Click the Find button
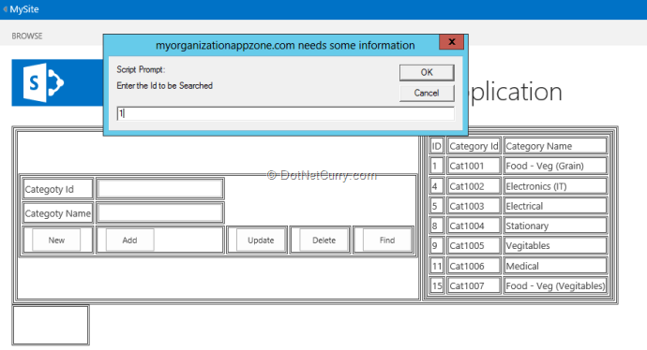This screenshot has height=350, width=647. 387,241
